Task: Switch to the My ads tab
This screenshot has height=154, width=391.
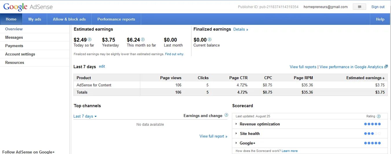Action: (x=35, y=19)
